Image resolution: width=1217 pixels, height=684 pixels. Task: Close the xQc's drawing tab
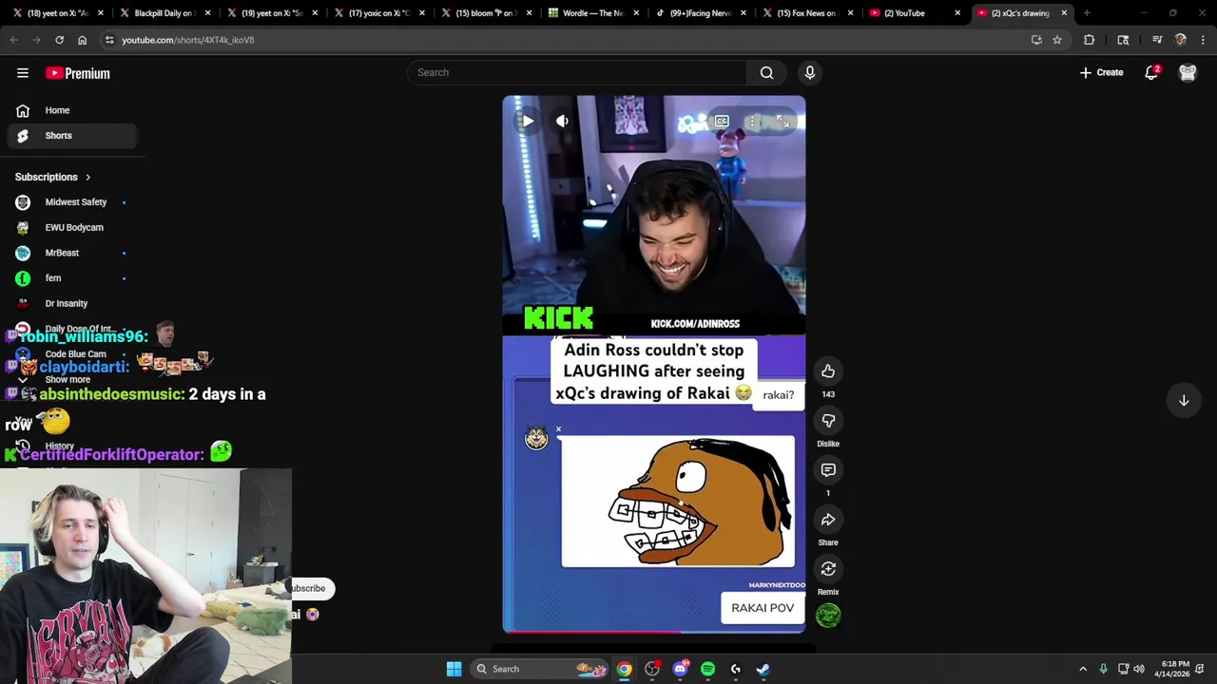tap(1064, 13)
